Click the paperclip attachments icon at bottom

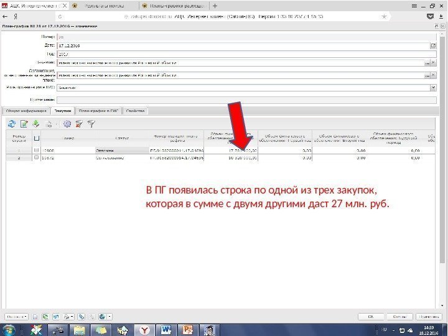click(x=82, y=317)
